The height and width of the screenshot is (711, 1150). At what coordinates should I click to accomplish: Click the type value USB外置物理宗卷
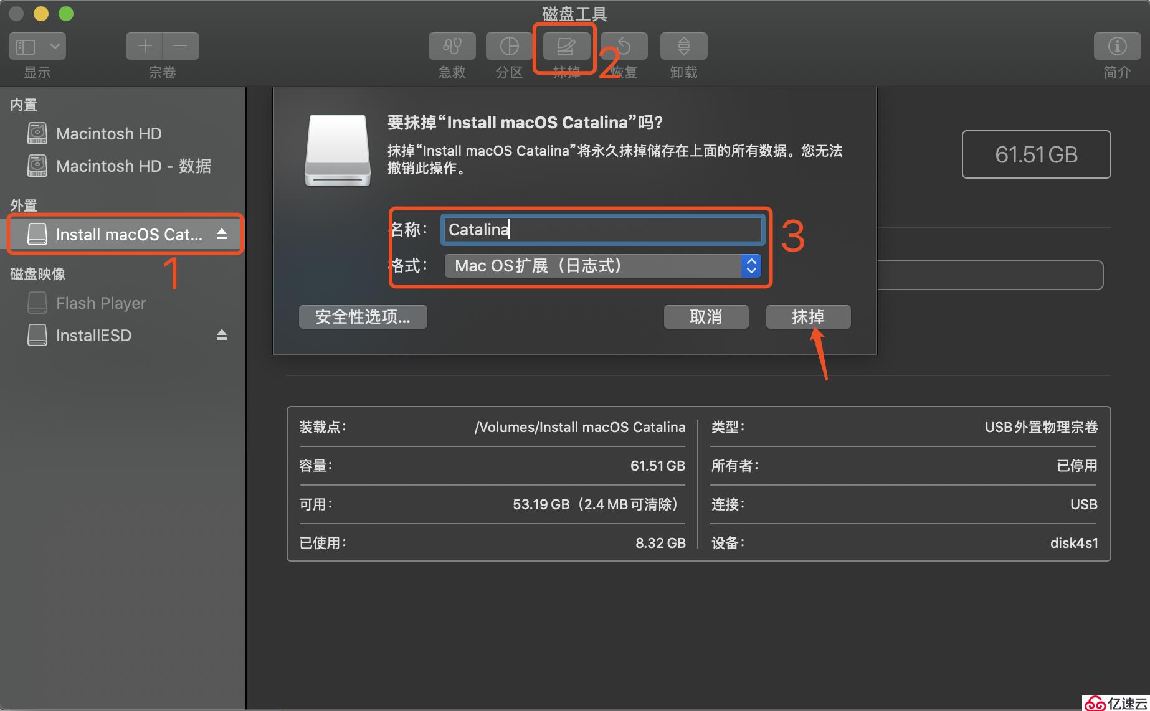pos(1041,427)
